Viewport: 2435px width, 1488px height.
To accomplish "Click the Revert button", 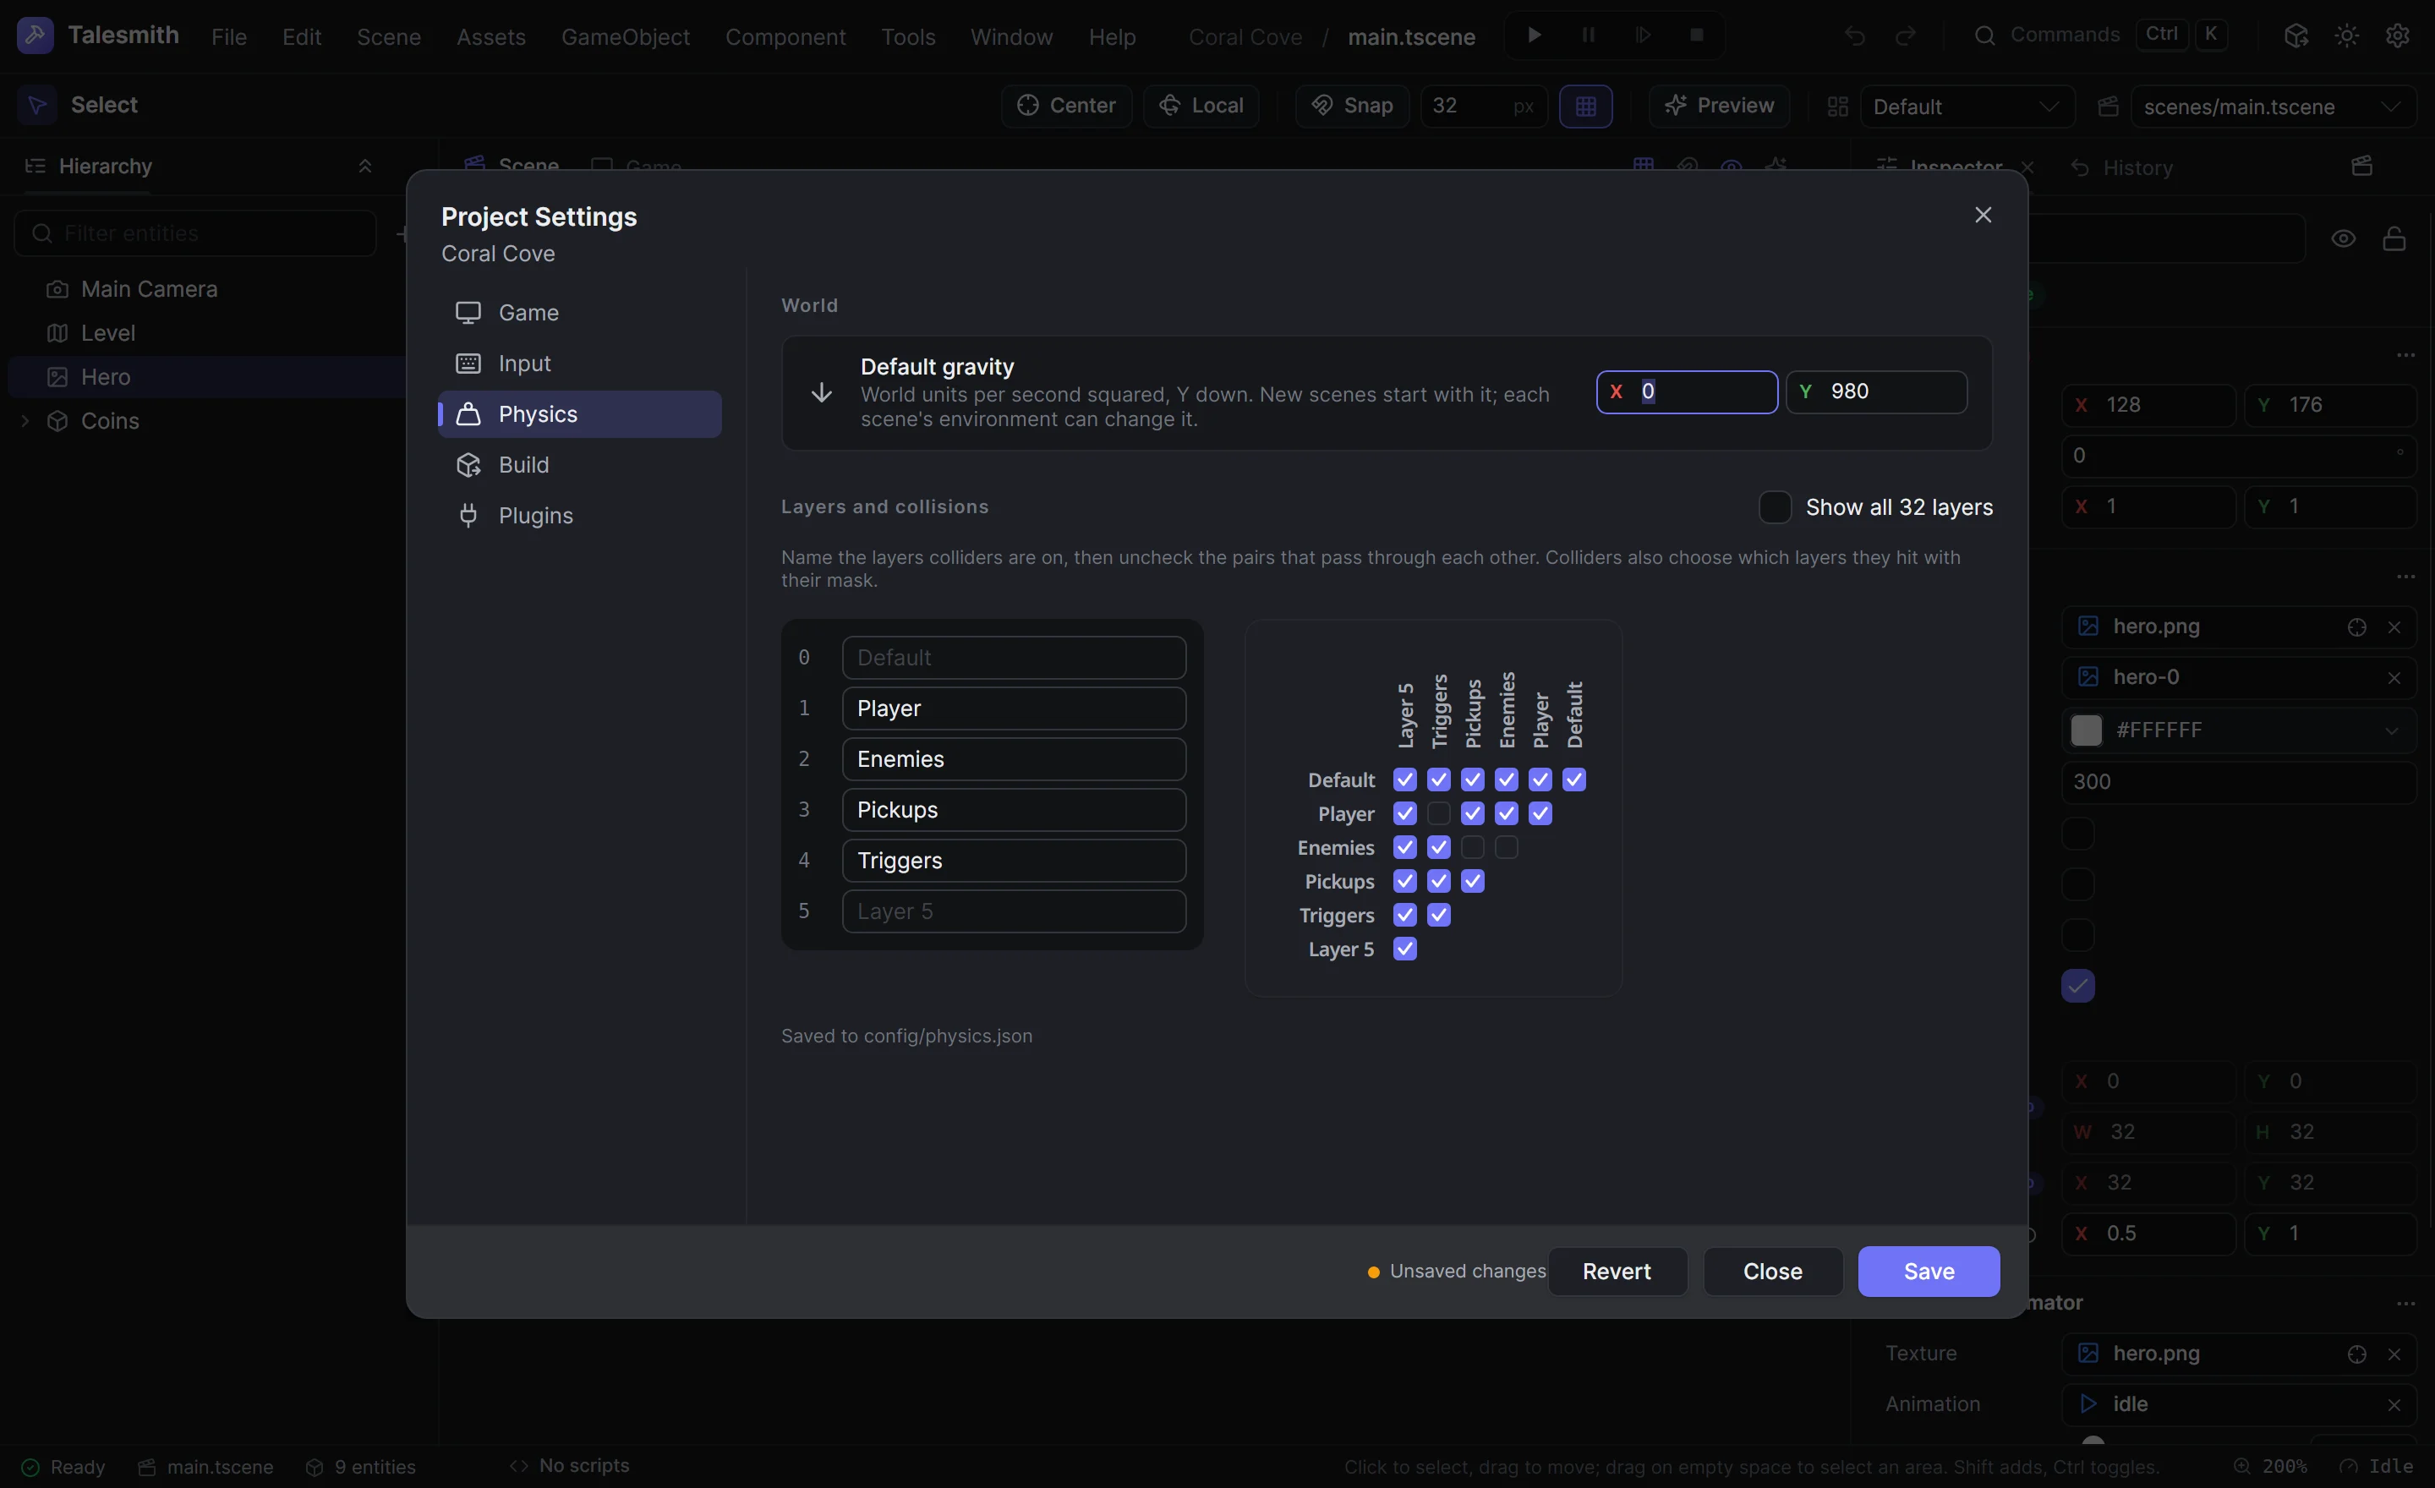I will click(1617, 1271).
